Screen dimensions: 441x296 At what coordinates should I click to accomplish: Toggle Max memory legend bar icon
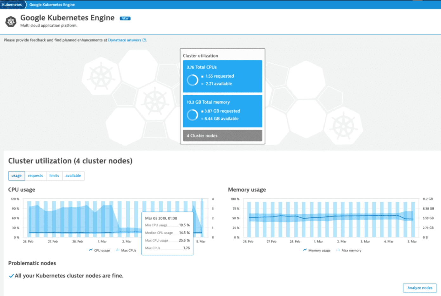(x=338, y=250)
